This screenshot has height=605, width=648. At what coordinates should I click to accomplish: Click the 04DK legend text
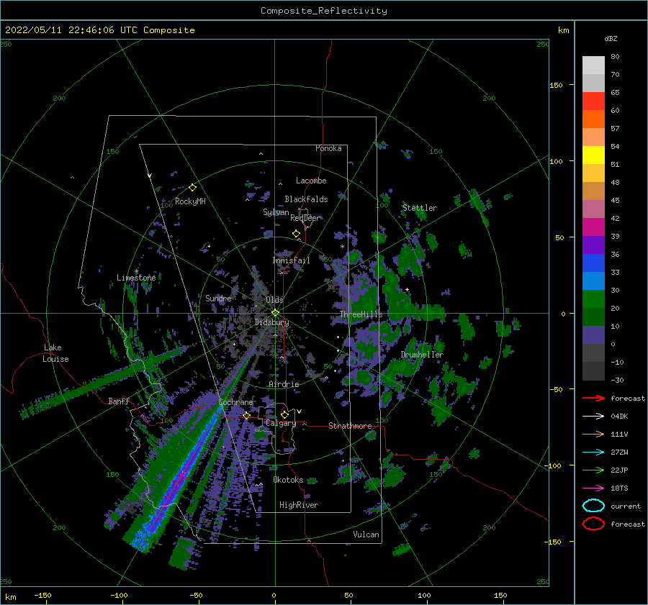coord(619,417)
